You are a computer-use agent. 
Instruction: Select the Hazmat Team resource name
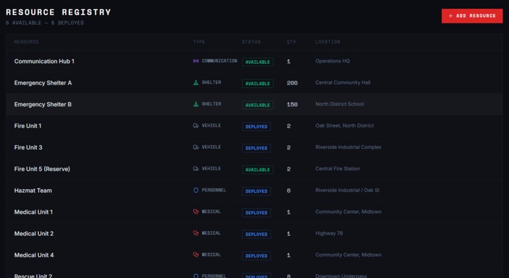[33, 190]
